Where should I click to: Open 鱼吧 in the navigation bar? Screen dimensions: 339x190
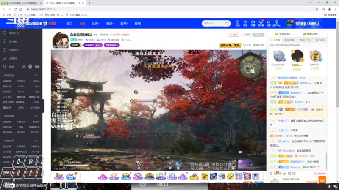click(138, 24)
